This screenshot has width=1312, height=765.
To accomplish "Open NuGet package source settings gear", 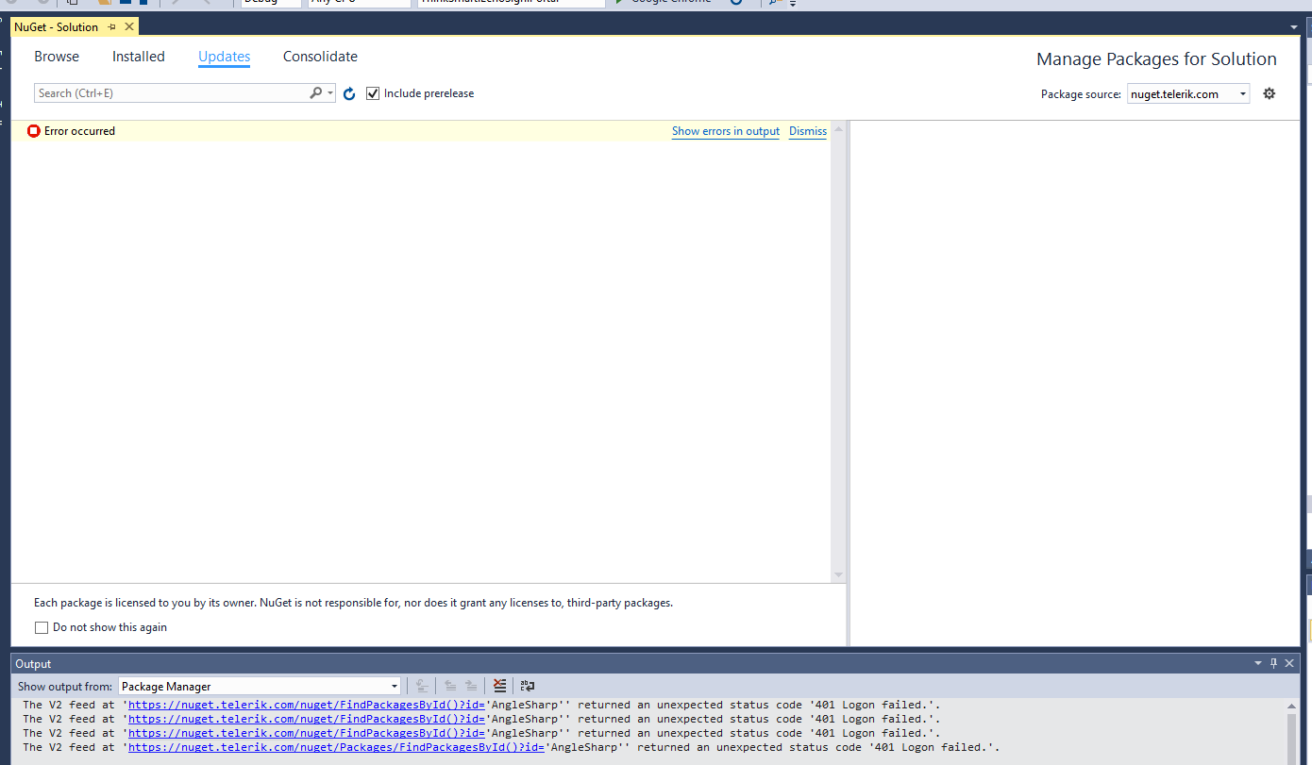I will pyautogui.click(x=1269, y=93).
